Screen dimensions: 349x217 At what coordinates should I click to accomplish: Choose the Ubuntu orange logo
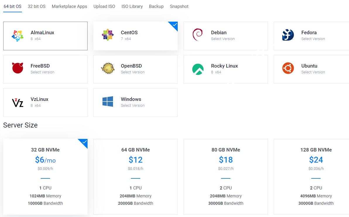click(x=288, y=68)
